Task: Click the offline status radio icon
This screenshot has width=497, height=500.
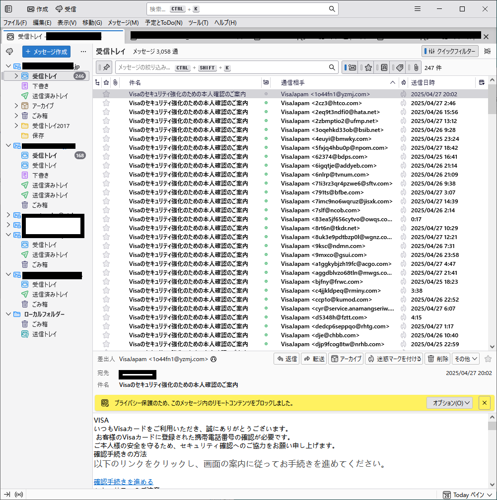Action: [x=19, y=495]
